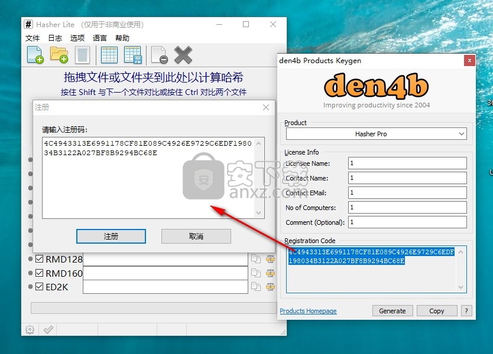493x354 pixels.
Task: Click scroll-down arrow in Keygen Registration Code box
Action: point(461,287)
